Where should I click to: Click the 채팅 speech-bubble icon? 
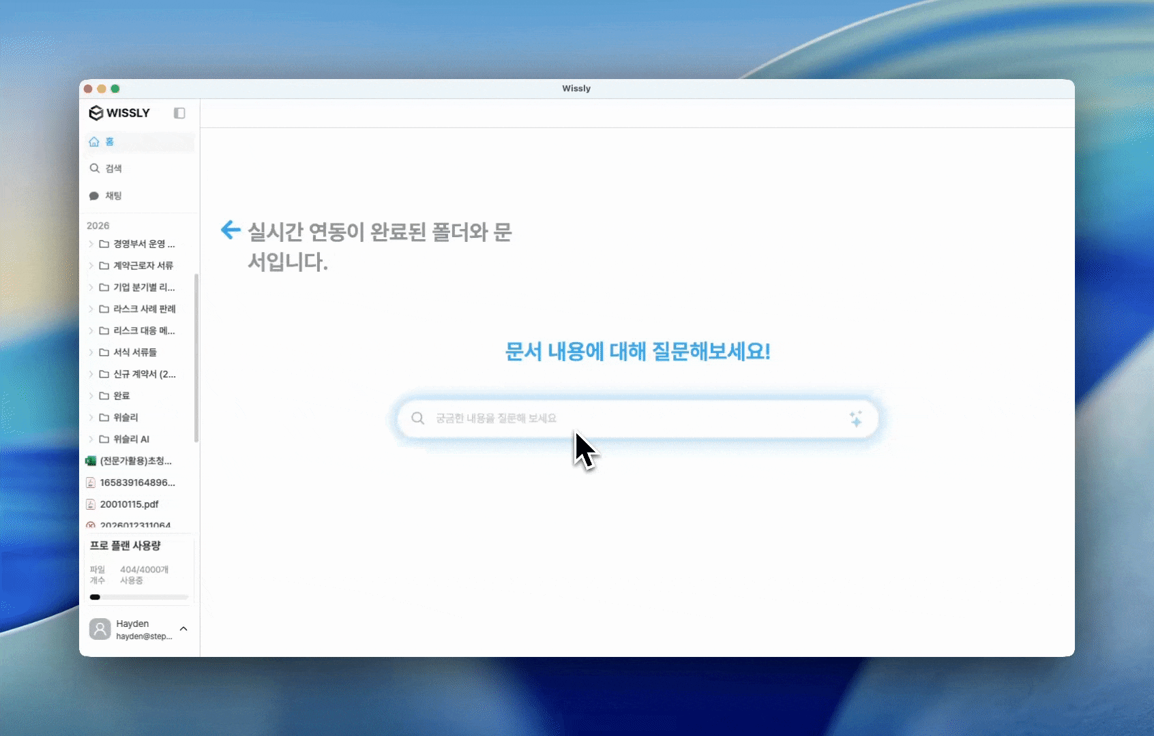tap(94, 196)
